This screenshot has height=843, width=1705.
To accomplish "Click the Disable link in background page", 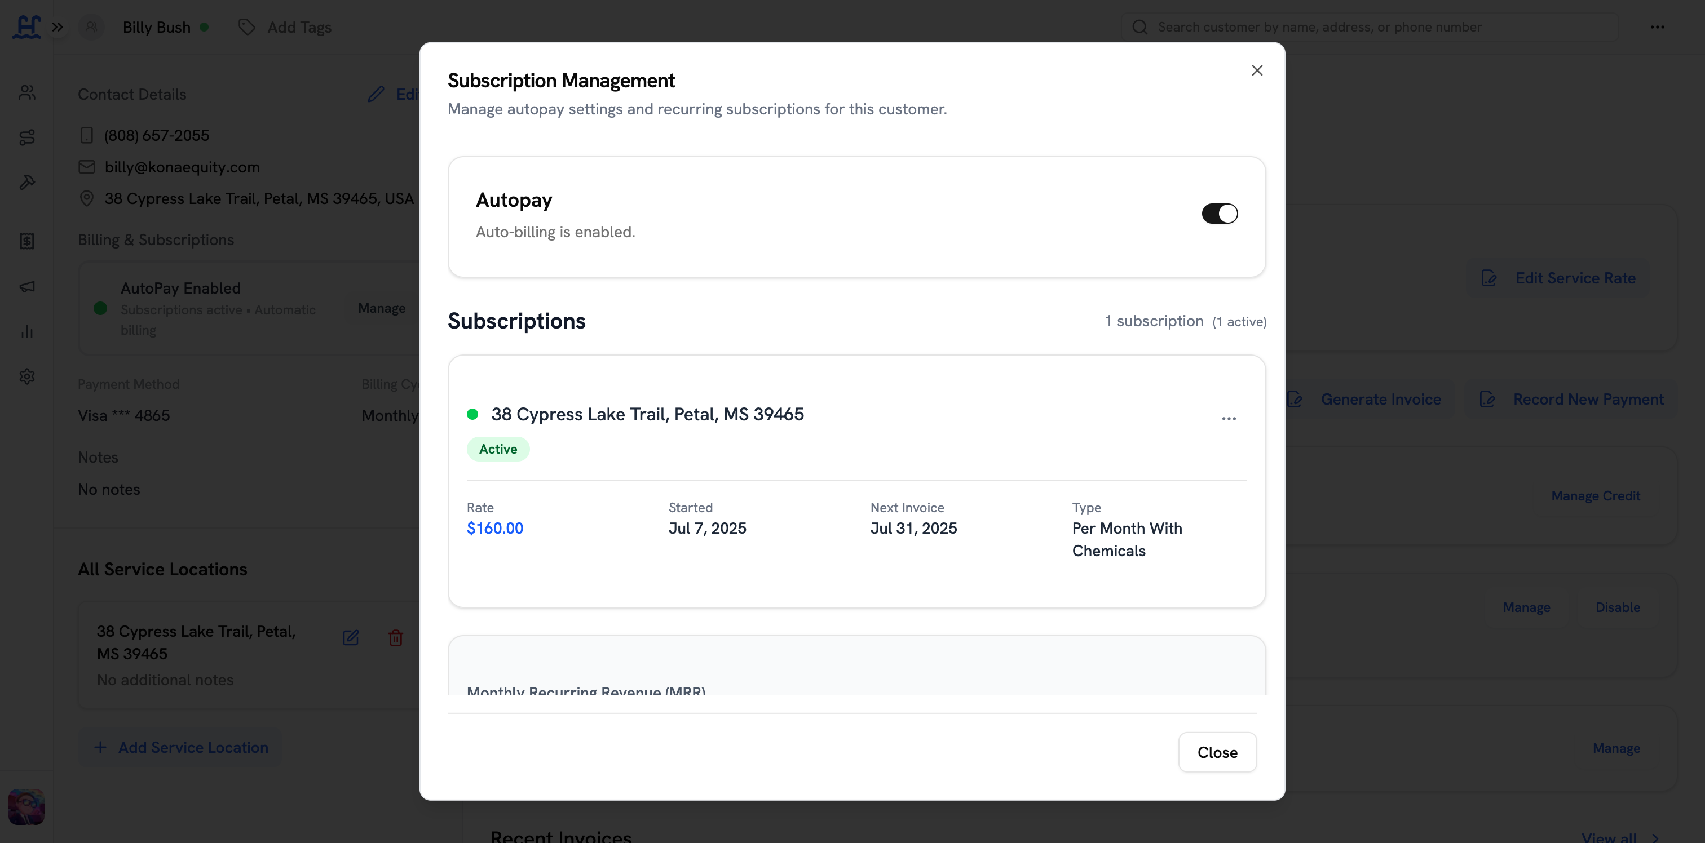I will [x=1618, y=607].
